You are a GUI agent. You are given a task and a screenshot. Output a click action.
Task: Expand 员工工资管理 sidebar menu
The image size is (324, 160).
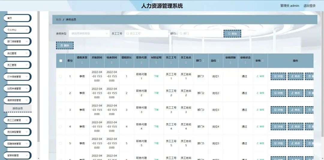pyautogui.click(x=17, y=120)
